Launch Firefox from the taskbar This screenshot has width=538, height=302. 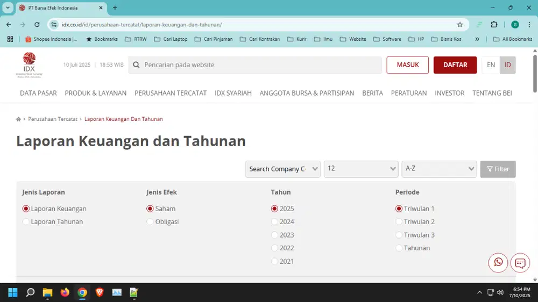tap(65, 292)
